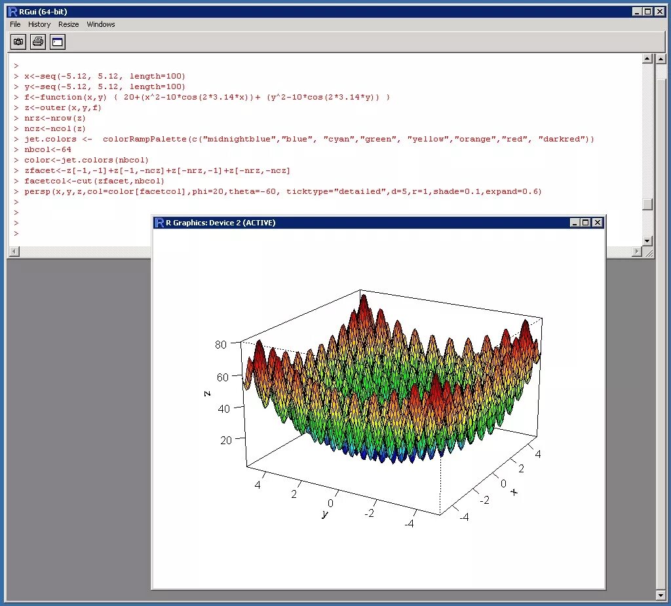Click the z axis title label

click(207, 393)
